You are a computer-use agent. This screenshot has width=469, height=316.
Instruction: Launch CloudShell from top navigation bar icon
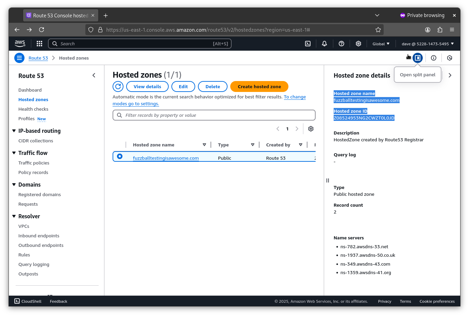[x=308, y=44]
